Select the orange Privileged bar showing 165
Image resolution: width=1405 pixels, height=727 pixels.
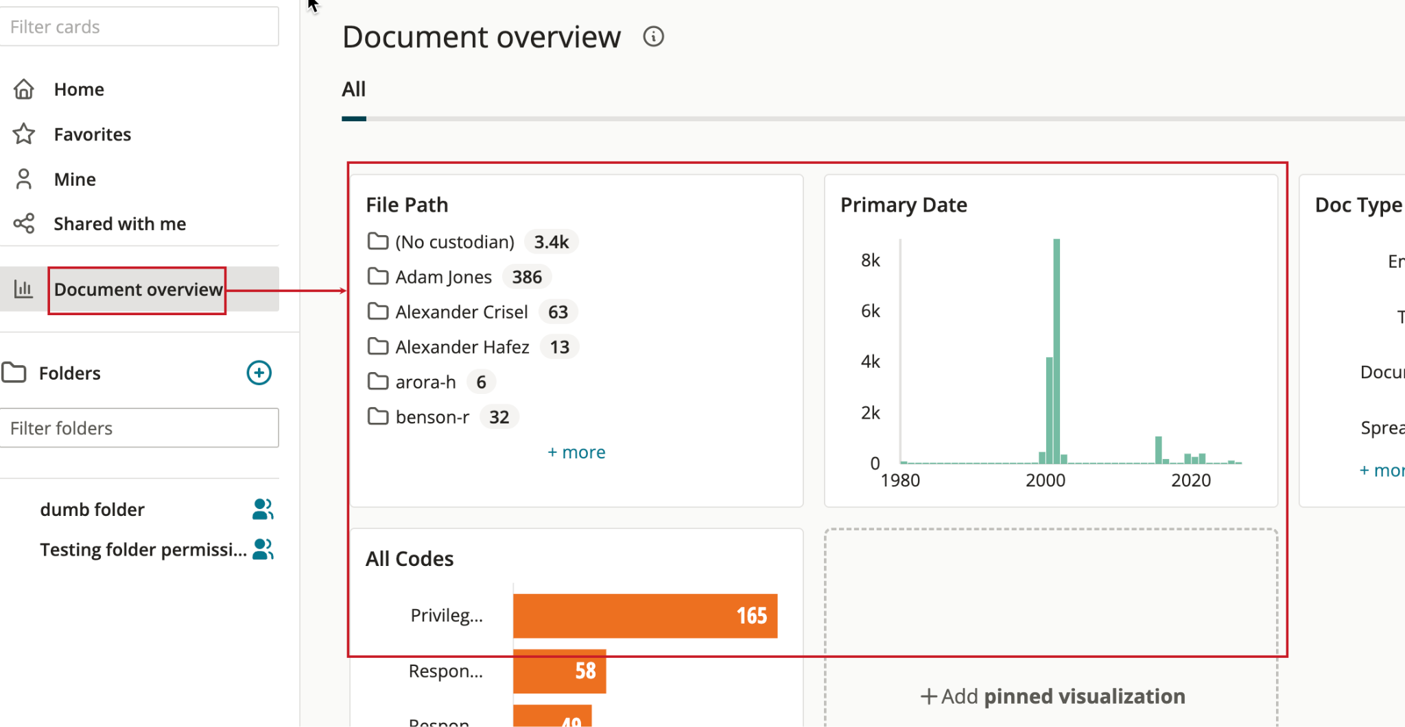coord(645,615)
